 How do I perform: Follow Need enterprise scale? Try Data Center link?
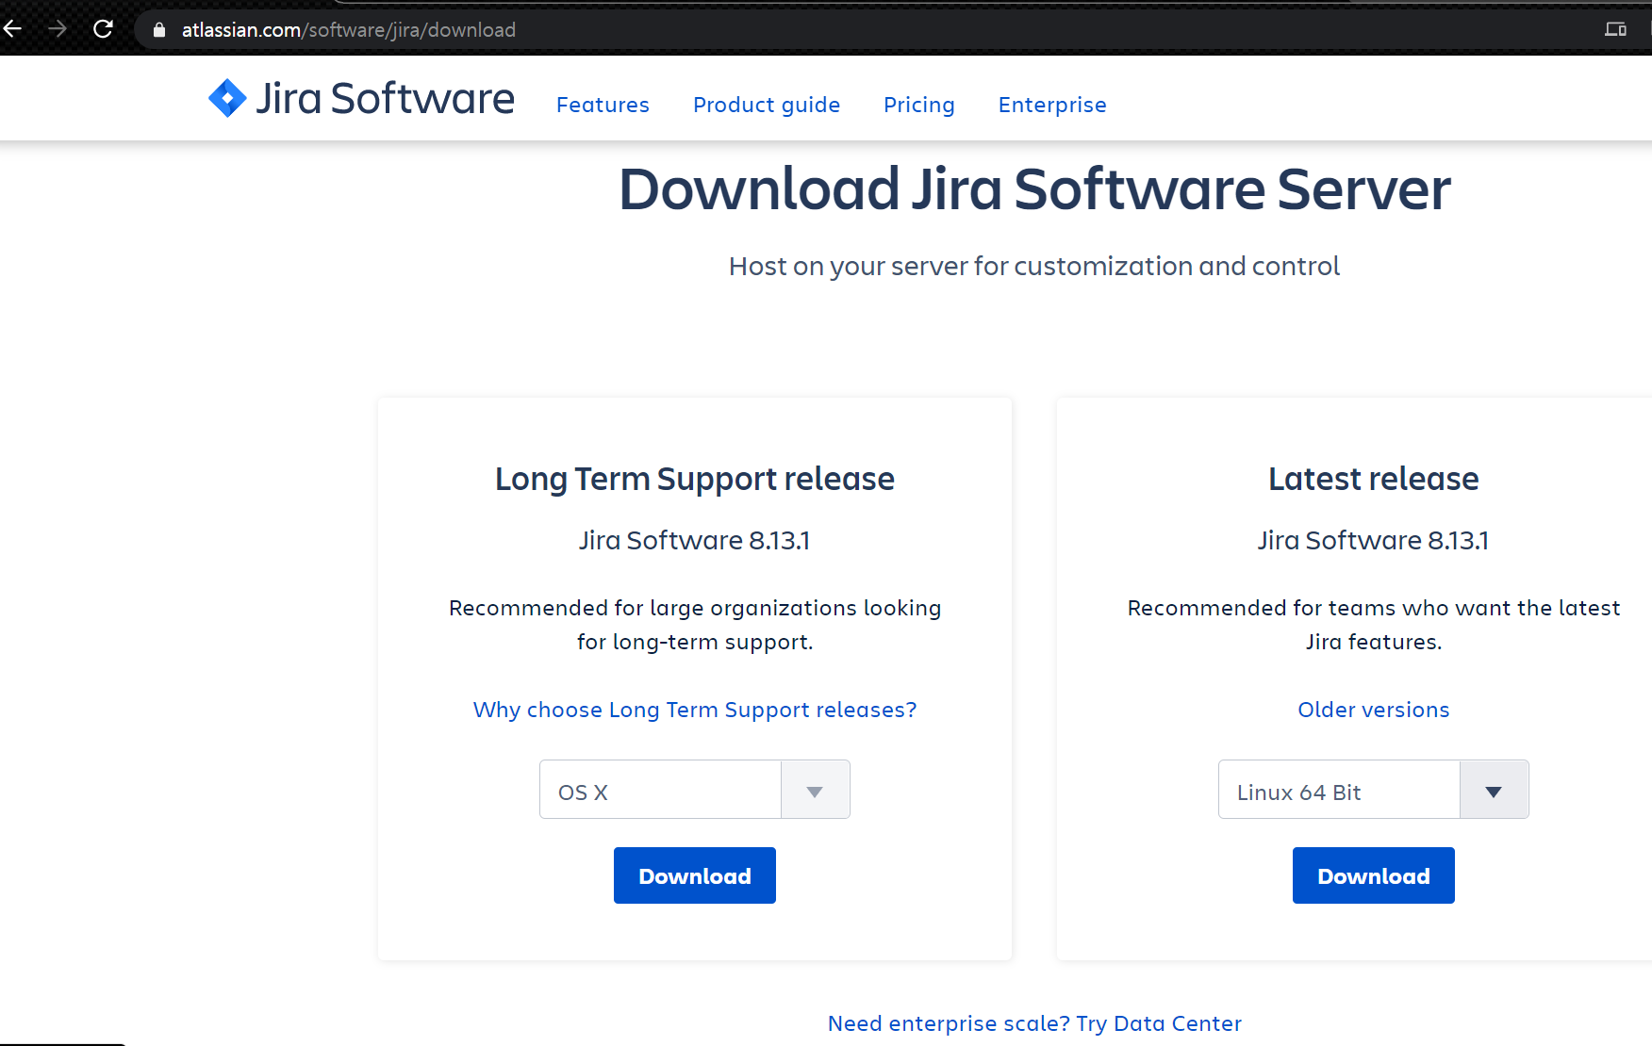[x=1034, y=1023]
